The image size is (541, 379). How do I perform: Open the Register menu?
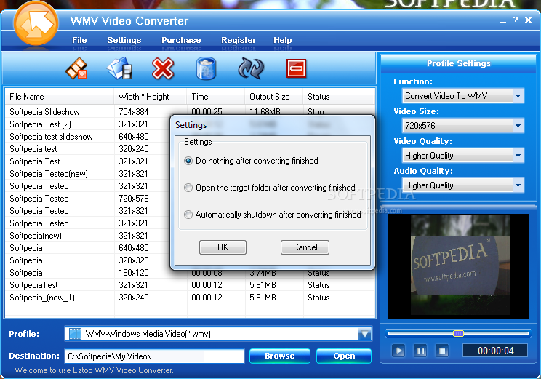[239, 40]
